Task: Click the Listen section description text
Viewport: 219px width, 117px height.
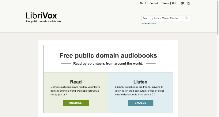Action: tap(139, 91)
